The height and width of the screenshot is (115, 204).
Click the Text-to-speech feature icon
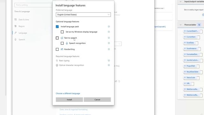62,38
